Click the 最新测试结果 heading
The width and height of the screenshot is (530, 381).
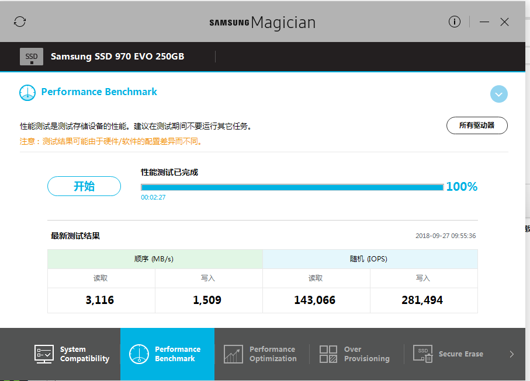click(x=75, y=236)
